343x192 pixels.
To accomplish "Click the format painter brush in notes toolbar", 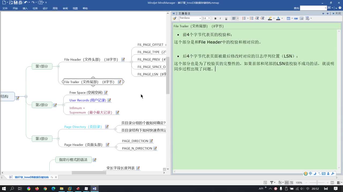I will (x=175, y=18).
